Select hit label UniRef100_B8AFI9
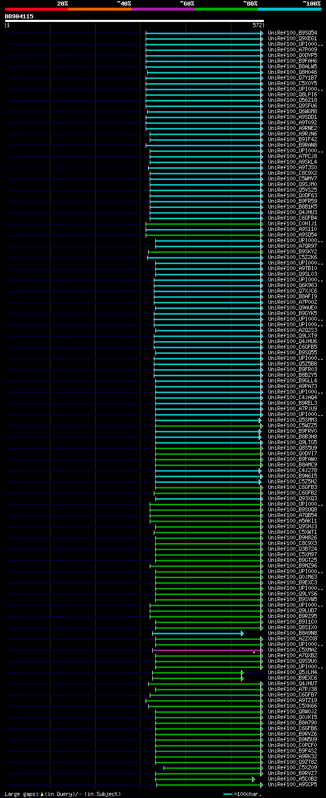Screen dimensions: 326x798 (x=292, y=296)
